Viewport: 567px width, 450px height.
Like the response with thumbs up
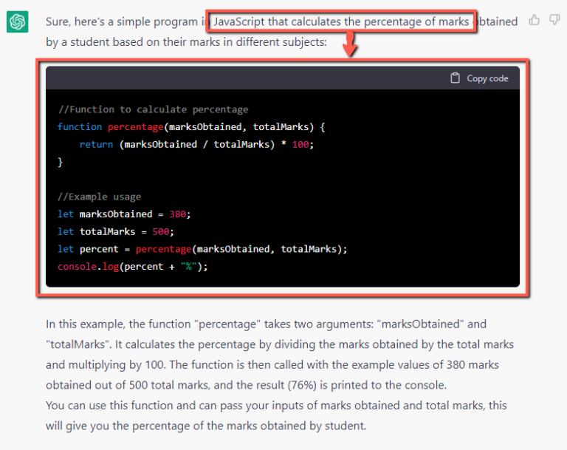coord(535,21)
